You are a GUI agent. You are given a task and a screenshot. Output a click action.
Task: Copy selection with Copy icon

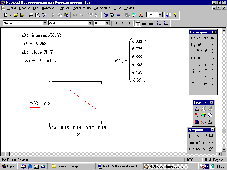click(x=60, y=15)
